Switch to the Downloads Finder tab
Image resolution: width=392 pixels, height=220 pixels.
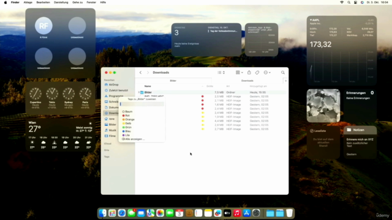click(247, 81)
